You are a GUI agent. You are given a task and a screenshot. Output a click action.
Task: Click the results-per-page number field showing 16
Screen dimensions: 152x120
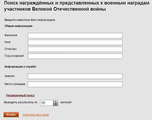tap(47, 103)
